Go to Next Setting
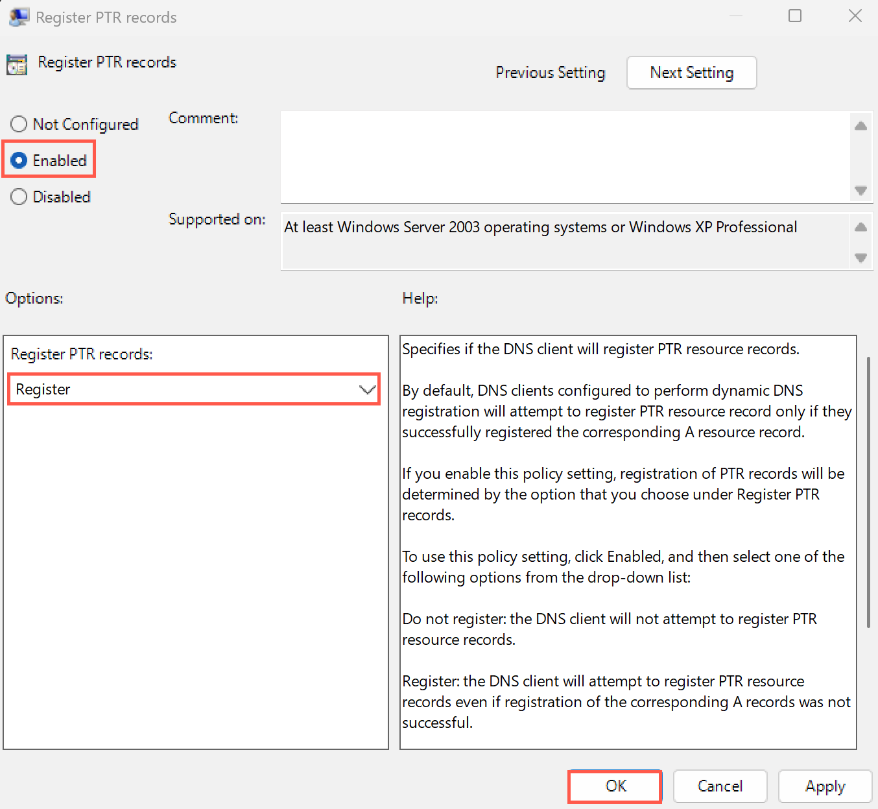 click(x=692, y=73)
